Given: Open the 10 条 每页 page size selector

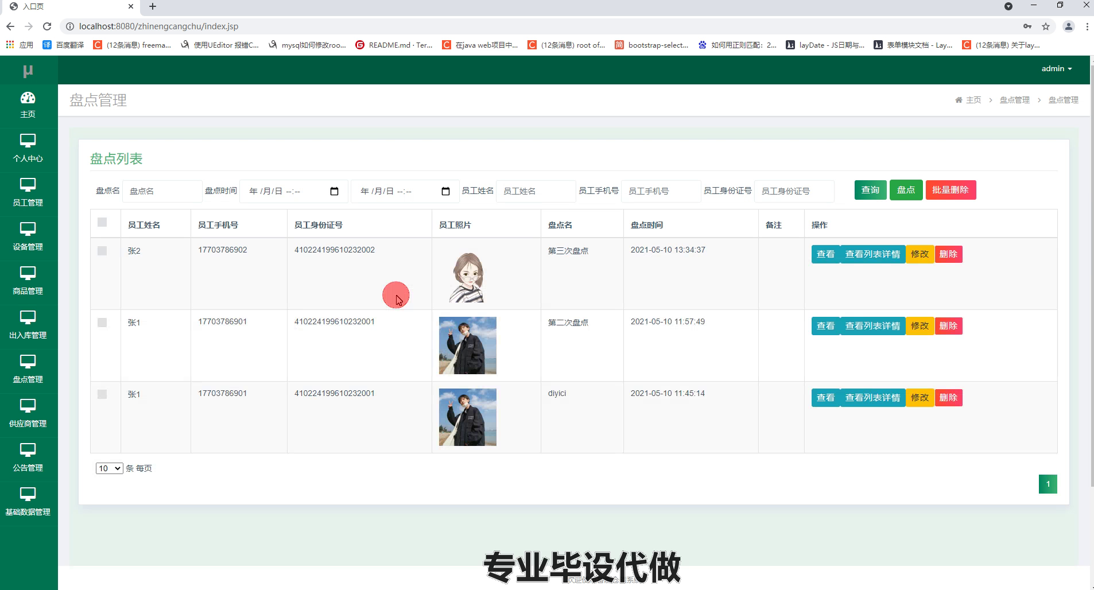Looking at the screenshot, I should click(x=109, y=468).
